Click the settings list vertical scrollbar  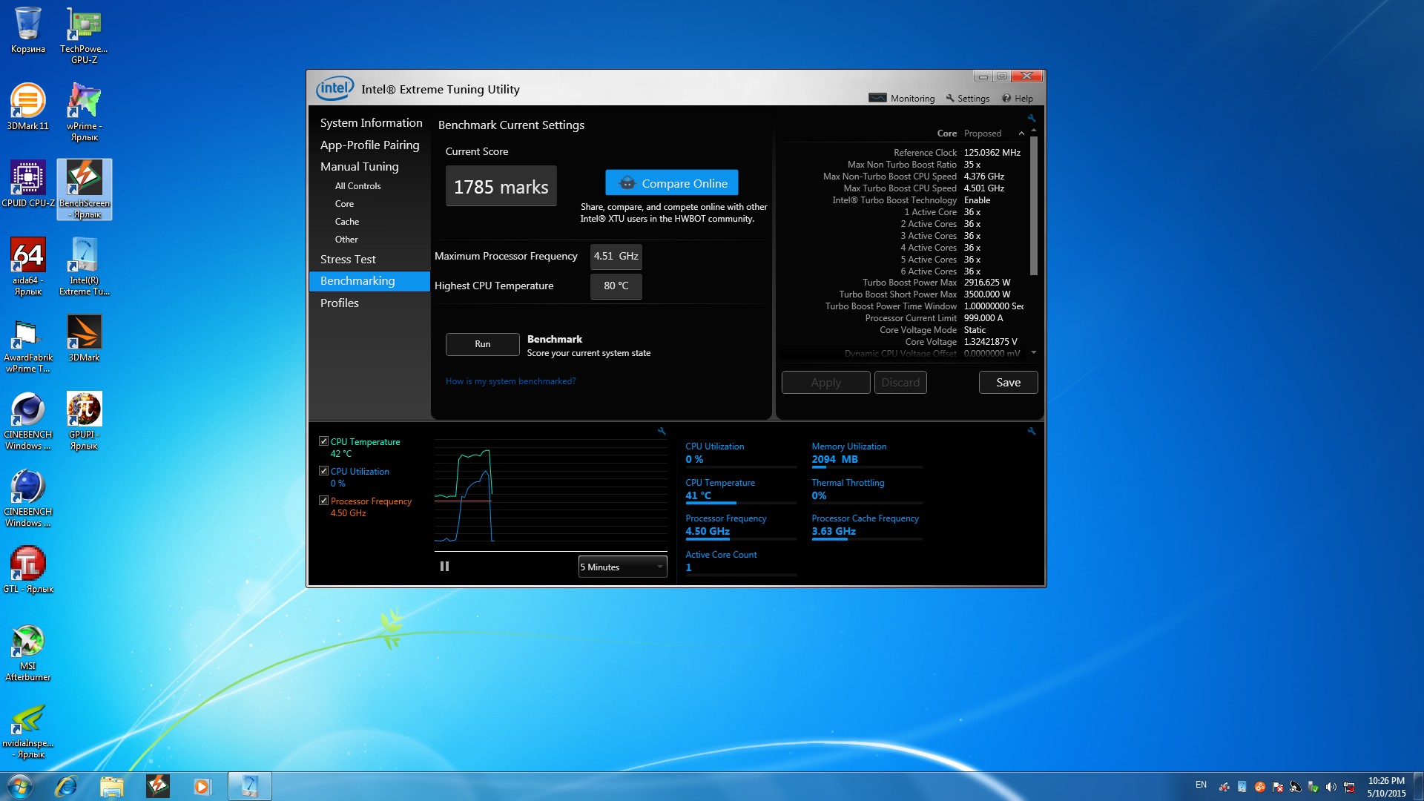tap(1033, 205)
